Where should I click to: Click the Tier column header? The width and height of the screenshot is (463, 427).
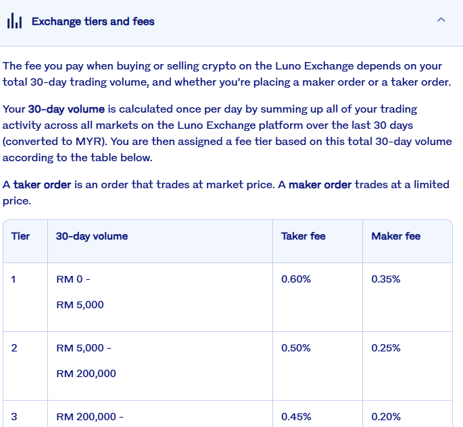[21, 236]
